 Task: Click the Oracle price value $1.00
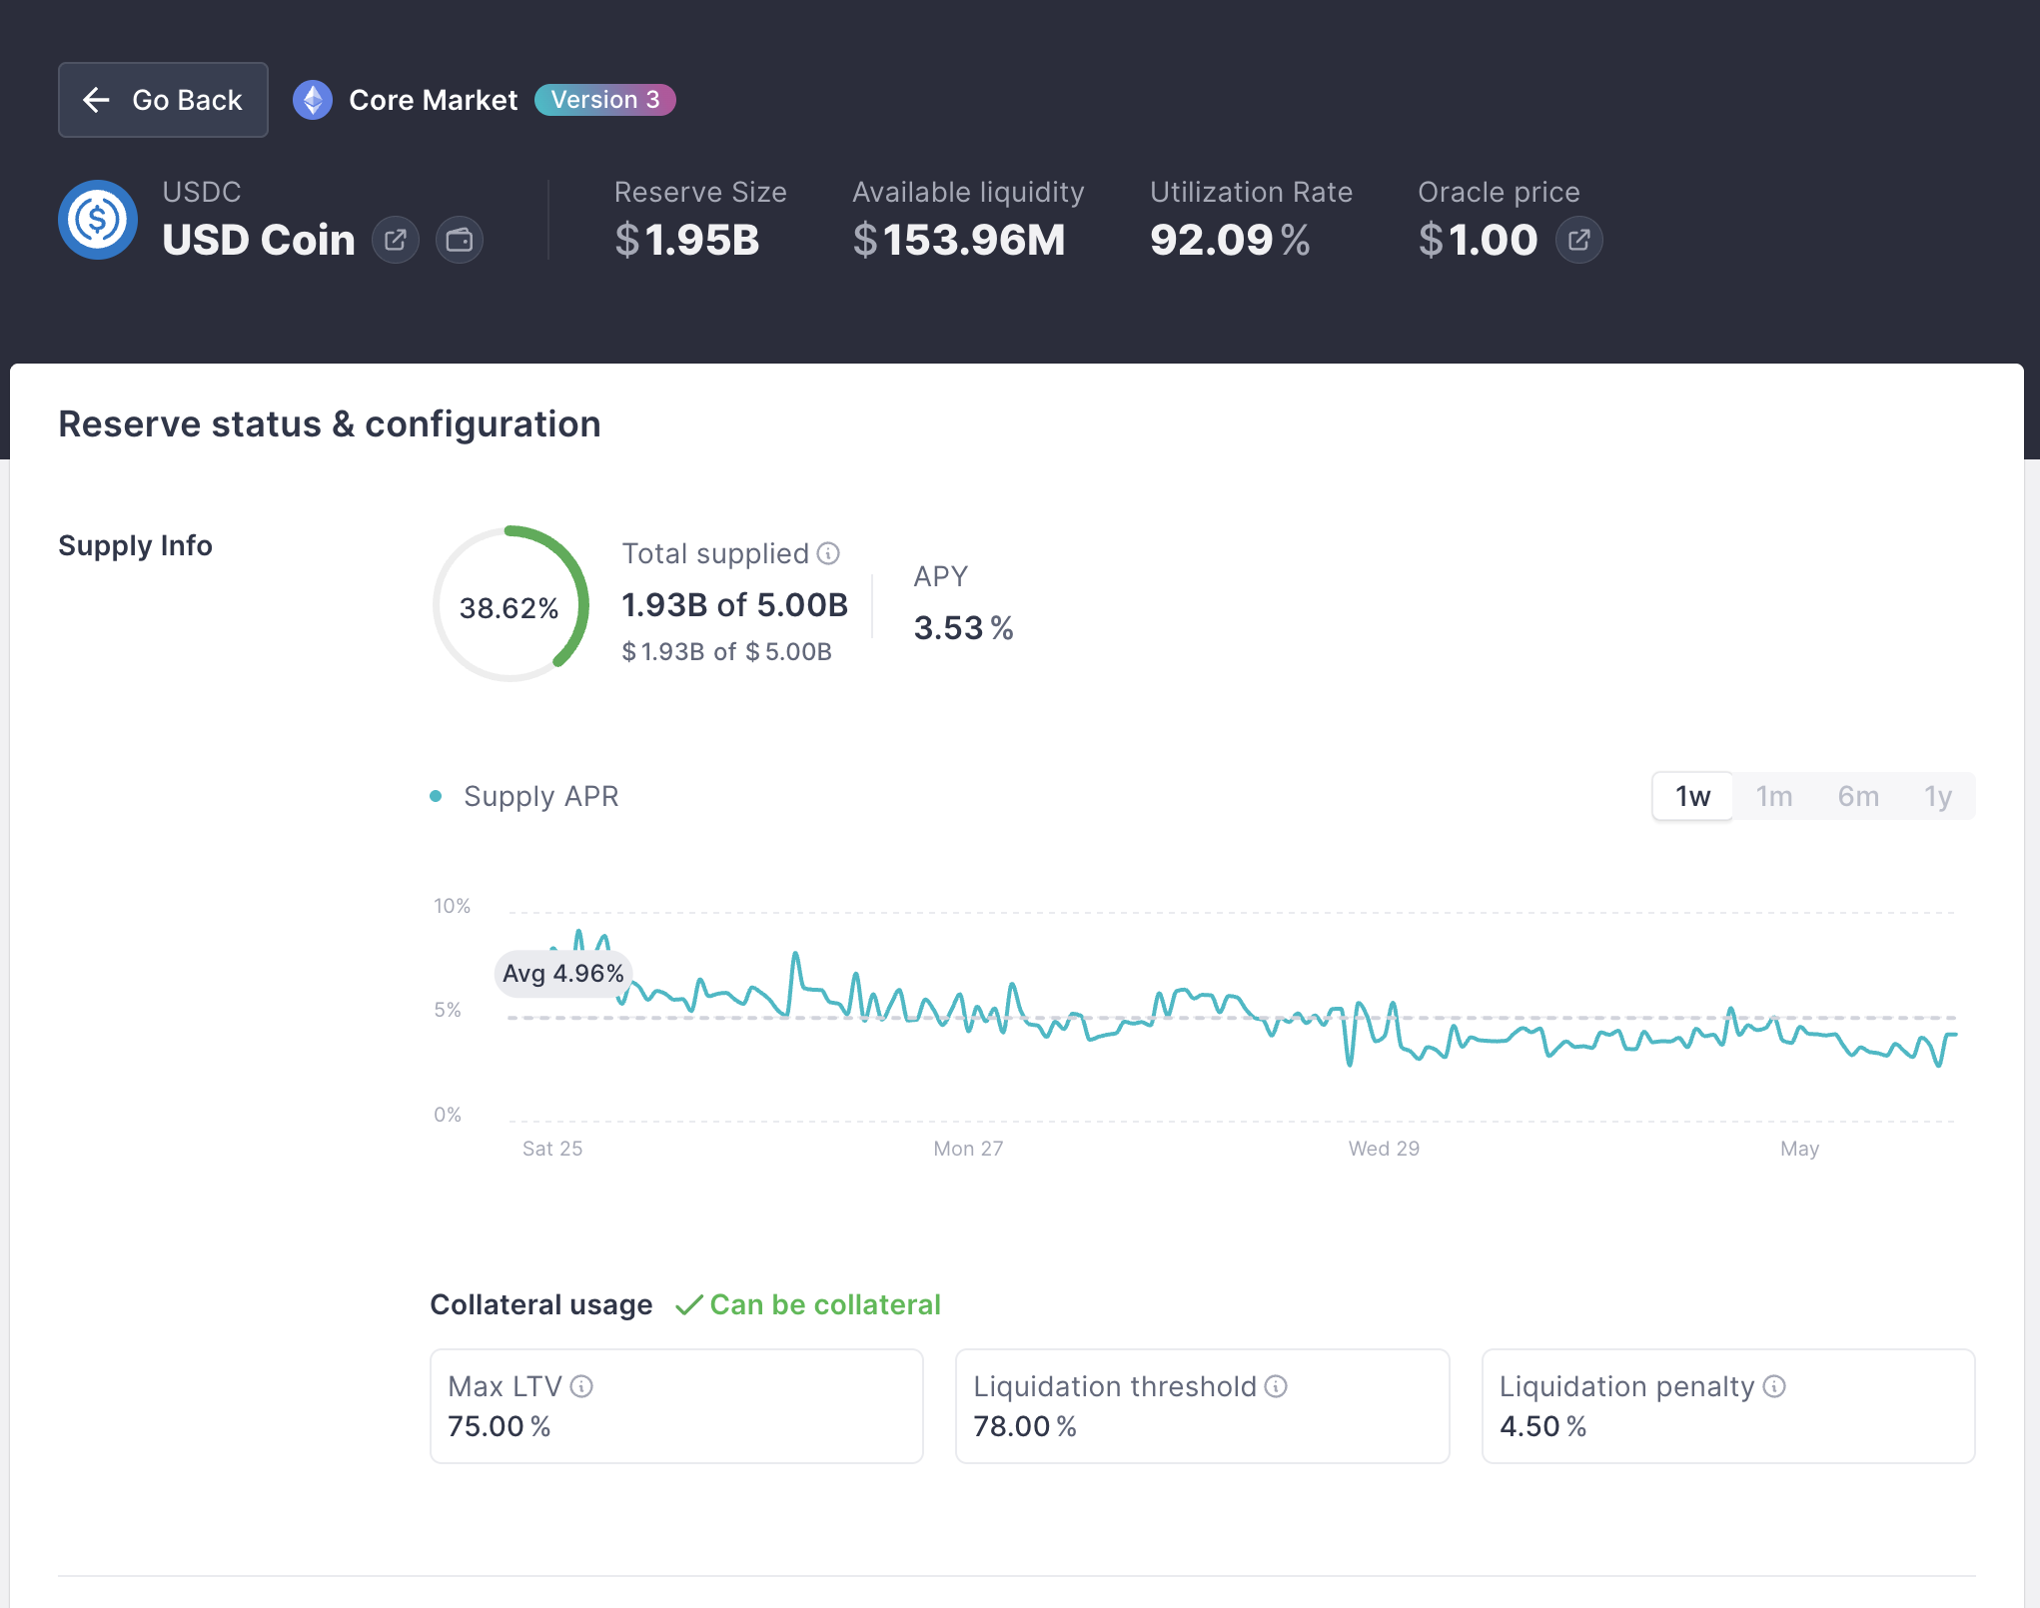[x=1478, y=240]
